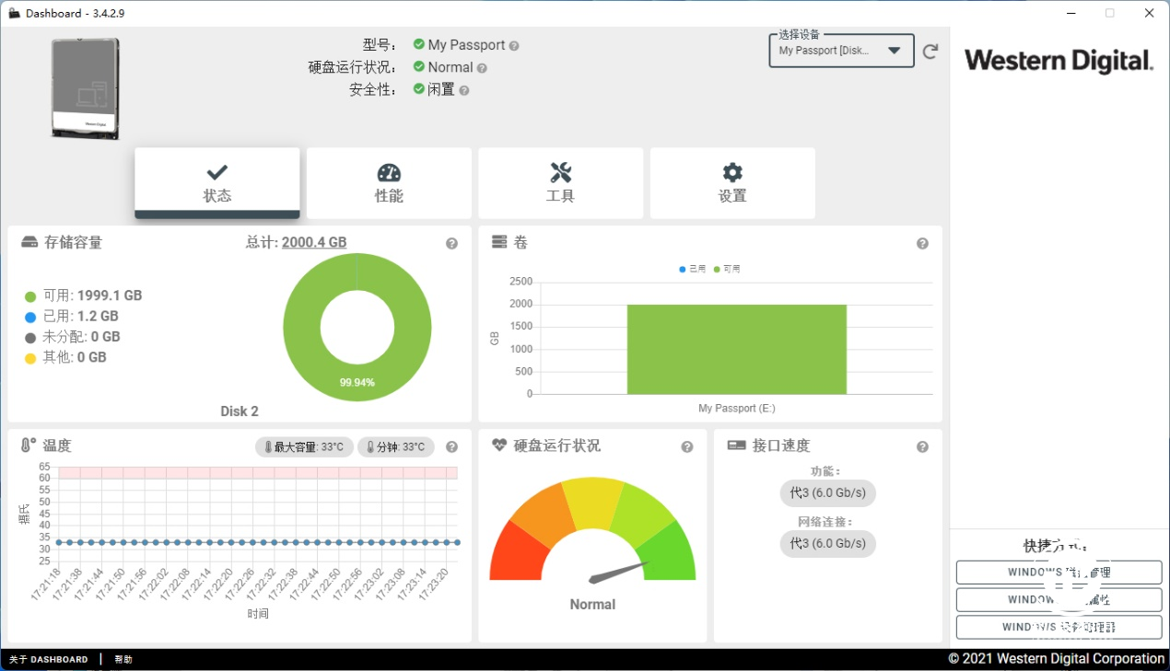The height and width of the screenshot is (671, 1170).
Task: Click the interface speed panel icon
Action: (736, 445)
